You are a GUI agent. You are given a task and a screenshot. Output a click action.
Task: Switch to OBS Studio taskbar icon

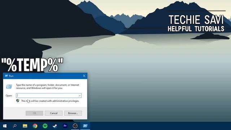click(75, 126)
